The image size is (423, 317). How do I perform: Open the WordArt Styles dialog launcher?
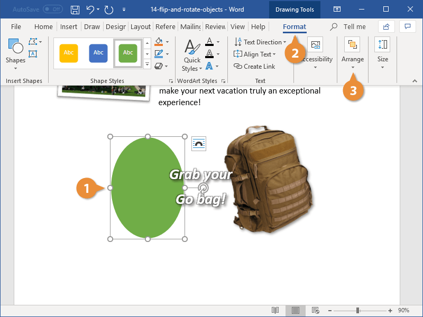[223, 81]
